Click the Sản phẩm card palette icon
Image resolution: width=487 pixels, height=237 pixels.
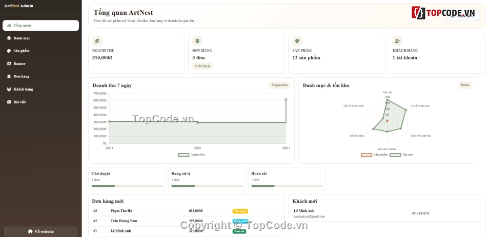click(x=297, y=41)
